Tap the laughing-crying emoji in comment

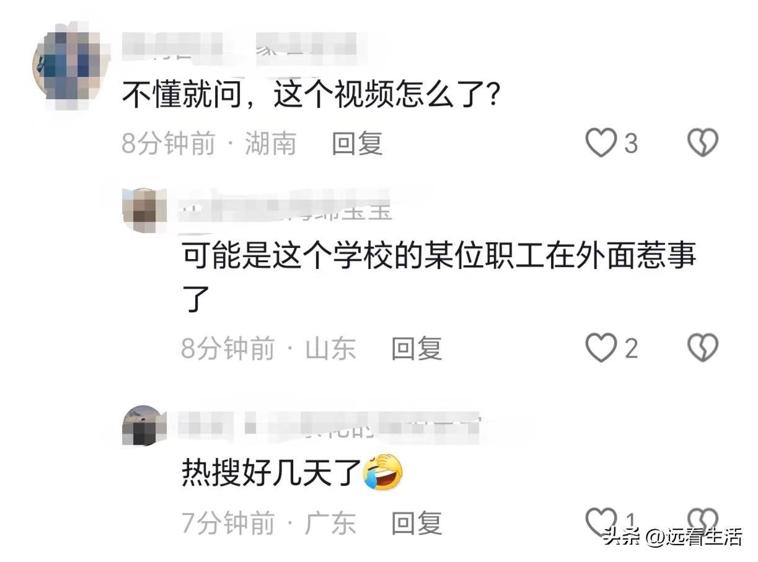pyautogui.click(x=383, y=471)
